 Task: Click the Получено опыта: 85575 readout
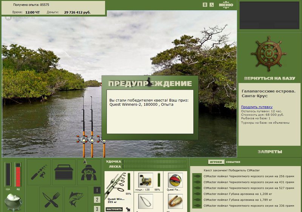click(31, 5)
